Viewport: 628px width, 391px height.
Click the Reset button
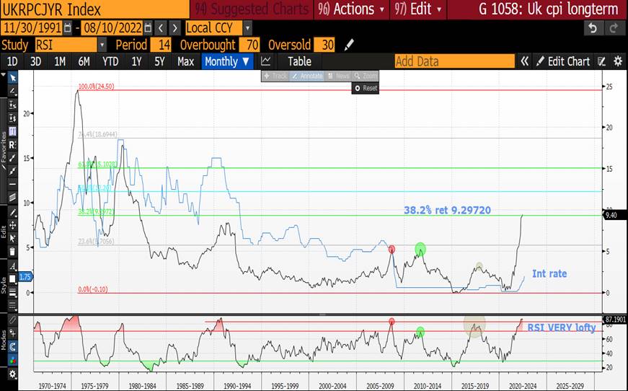click(366, 88)
